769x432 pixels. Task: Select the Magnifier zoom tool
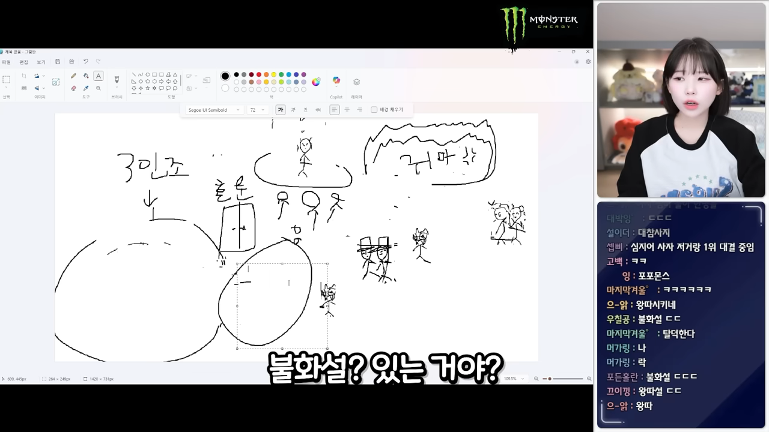tap(99, 88)
